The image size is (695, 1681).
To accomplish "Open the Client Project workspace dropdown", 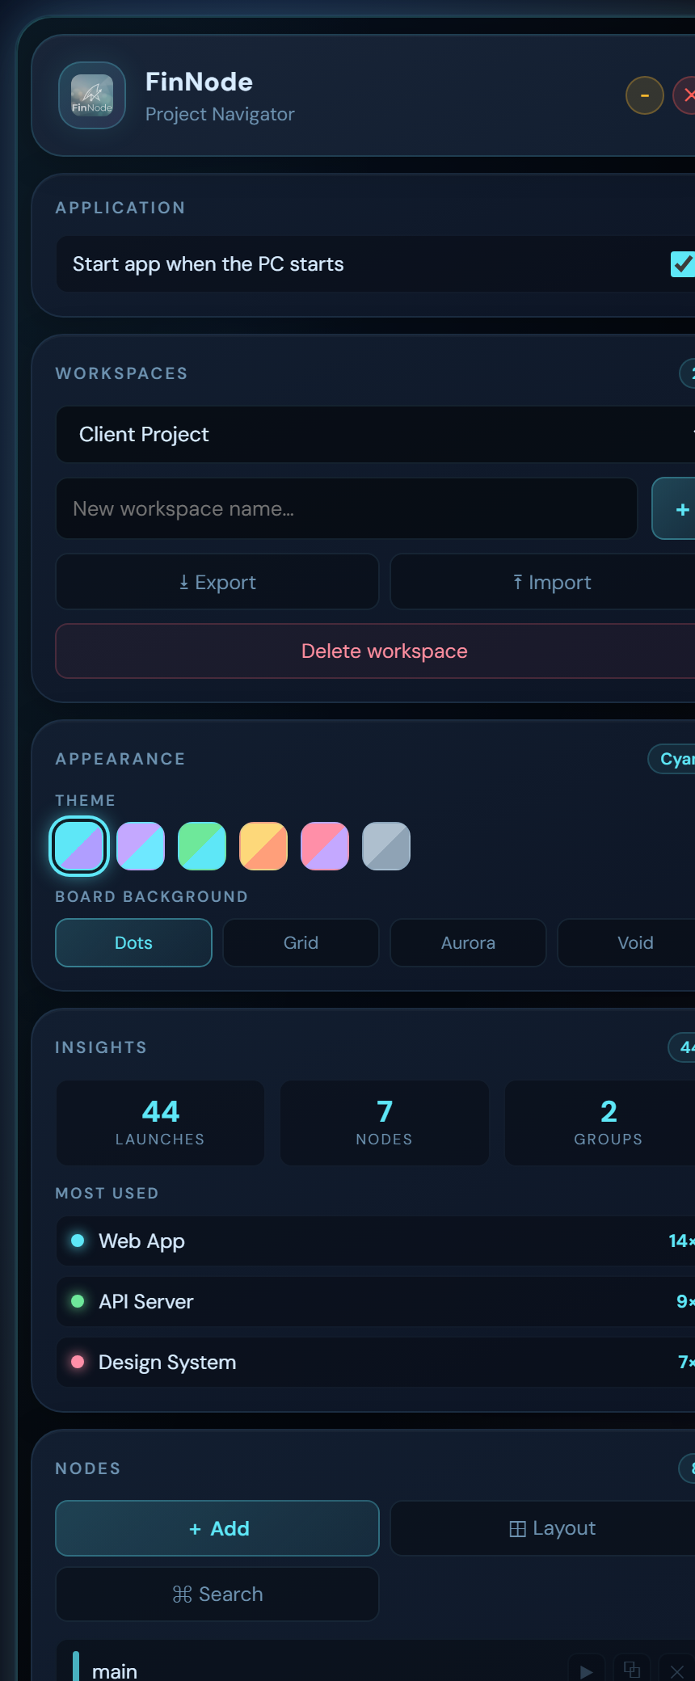I will tap(376, 434).
